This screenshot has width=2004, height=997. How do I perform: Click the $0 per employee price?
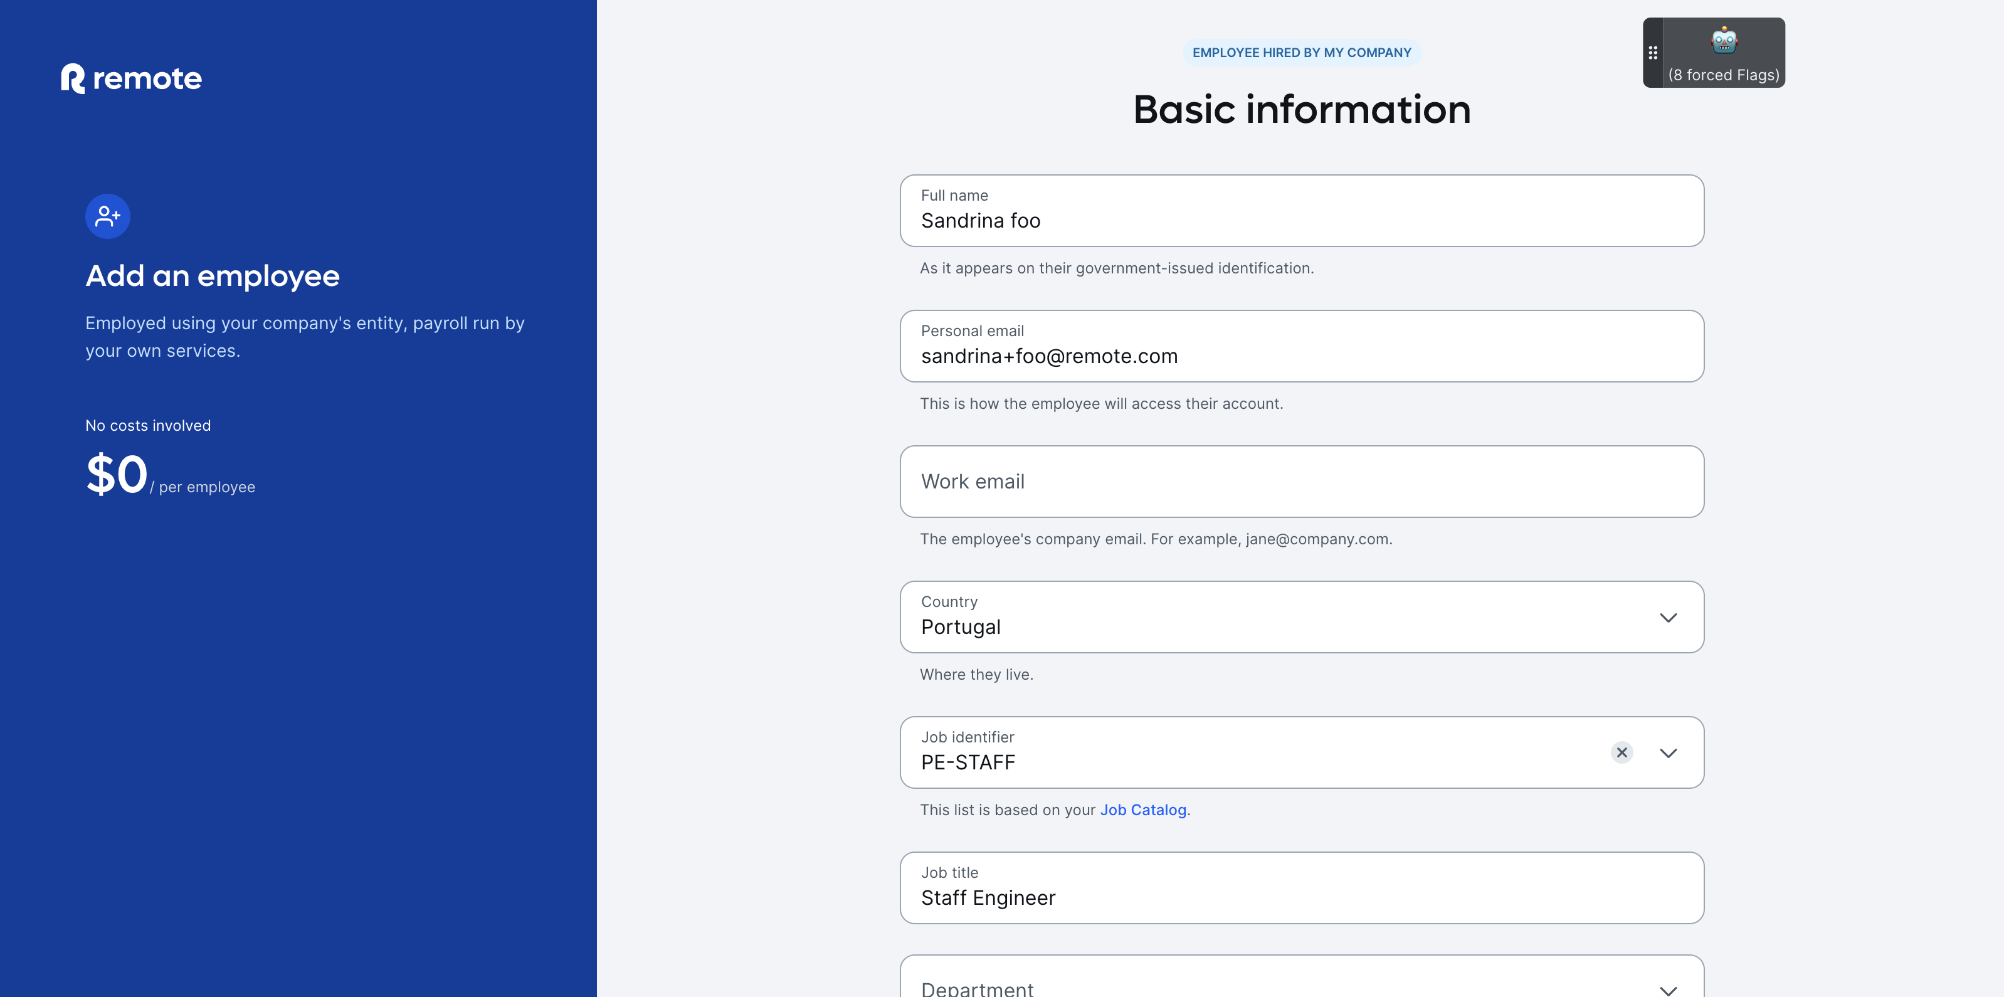(117, 473)
